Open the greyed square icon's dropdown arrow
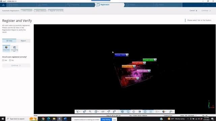The width and height of the screenshot is (216, 121). (x=159, y=112)
